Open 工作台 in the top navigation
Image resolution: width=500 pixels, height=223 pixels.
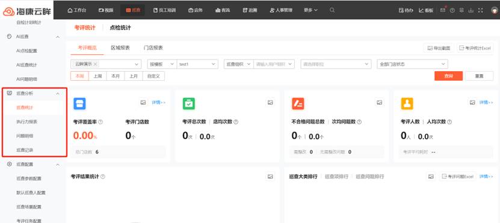77,10
